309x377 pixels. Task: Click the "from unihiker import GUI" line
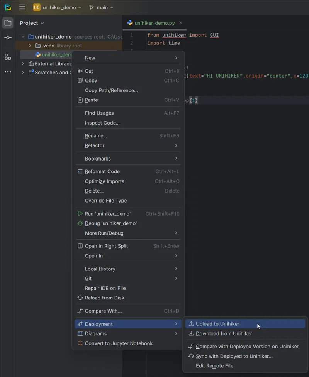tap(183, 35)
